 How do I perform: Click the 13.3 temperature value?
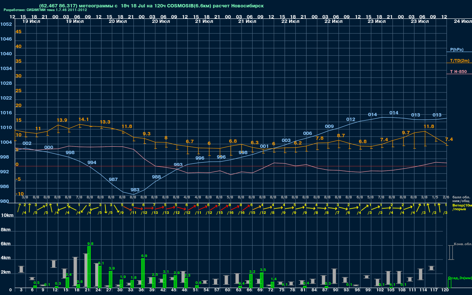(x=105, y=122)
